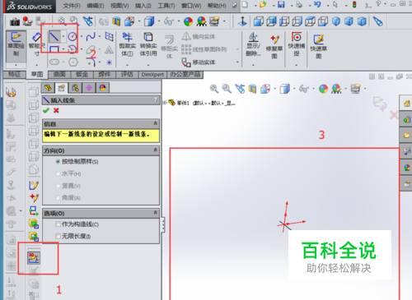The width and height of the screenshot is (412, 300).
Task: Open the Tools (工具) menu
Action: [x=166, y=6]
